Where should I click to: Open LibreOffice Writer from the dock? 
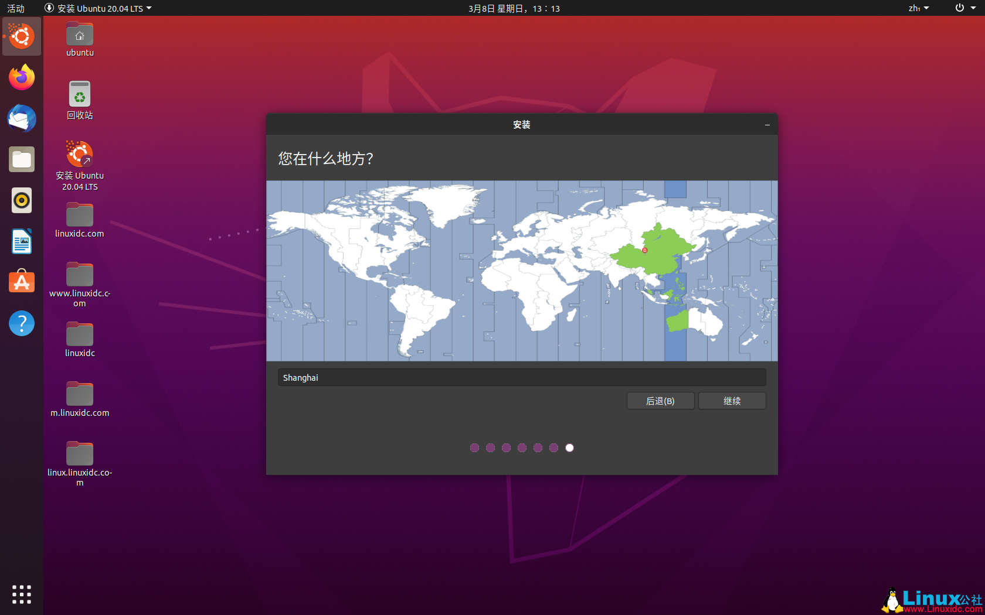21,241
